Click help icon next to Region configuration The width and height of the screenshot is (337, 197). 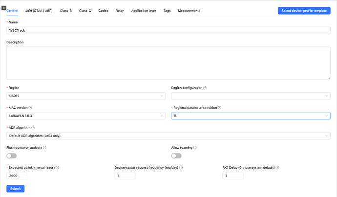point(205,88)
